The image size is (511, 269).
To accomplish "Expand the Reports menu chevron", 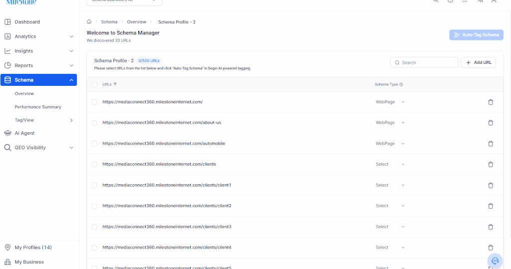I will [x=71, y=65].
